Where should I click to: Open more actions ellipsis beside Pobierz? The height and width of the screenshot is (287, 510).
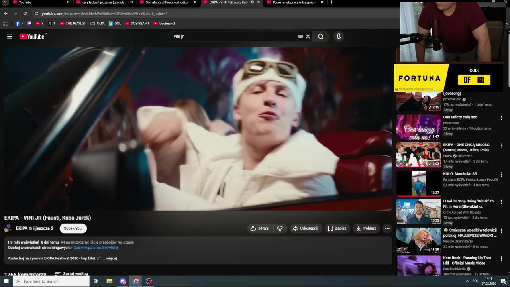click(387, 228)
